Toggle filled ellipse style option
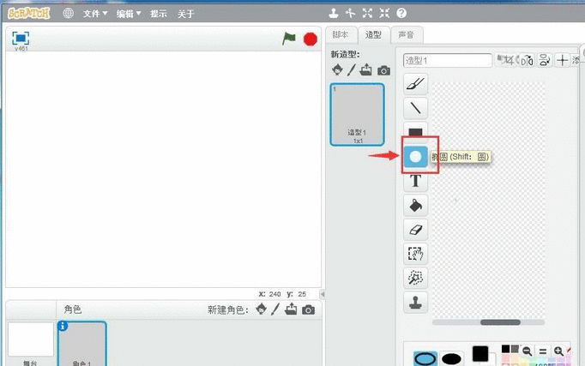Image resolution: width=585 pixels, height=366 pixels. pos(452,357)
